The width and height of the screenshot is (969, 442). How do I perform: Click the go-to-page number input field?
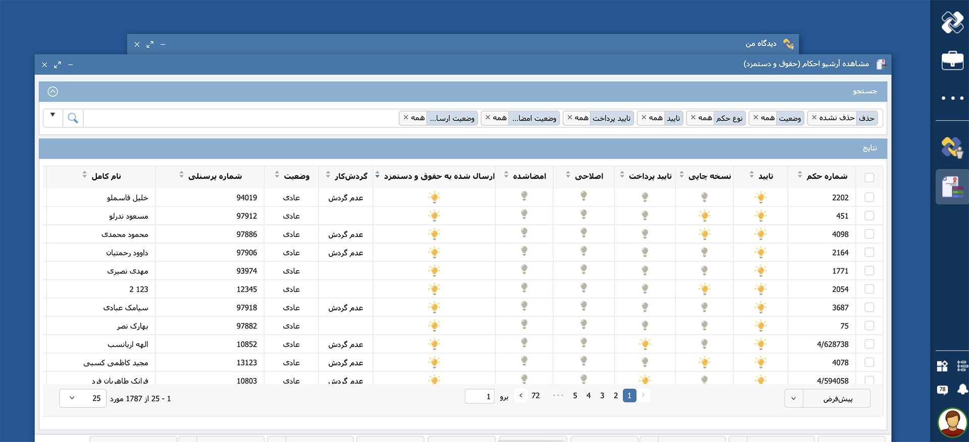[x=479, y=397]
